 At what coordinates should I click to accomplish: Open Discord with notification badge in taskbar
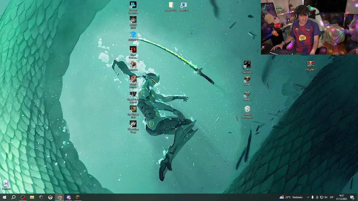coord(69,197)
